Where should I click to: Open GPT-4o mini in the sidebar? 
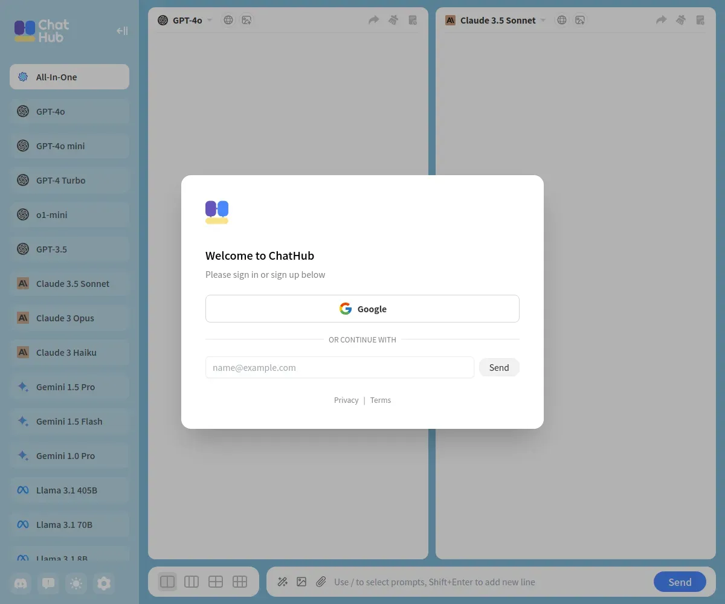pos(69,146)
